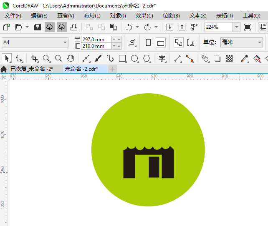Click the cloud upload icon

[x=62, y=27]
